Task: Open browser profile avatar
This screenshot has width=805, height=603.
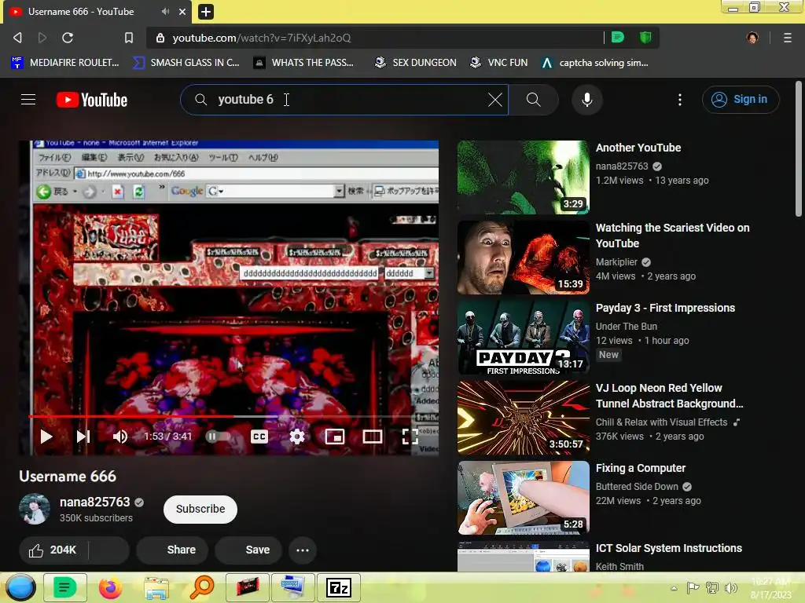Action: [x=752, y=38]
